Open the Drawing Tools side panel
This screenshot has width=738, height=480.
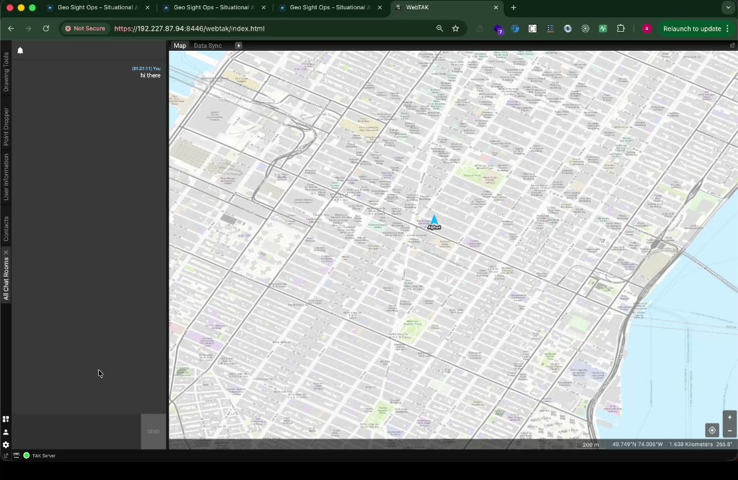(5, 72)
